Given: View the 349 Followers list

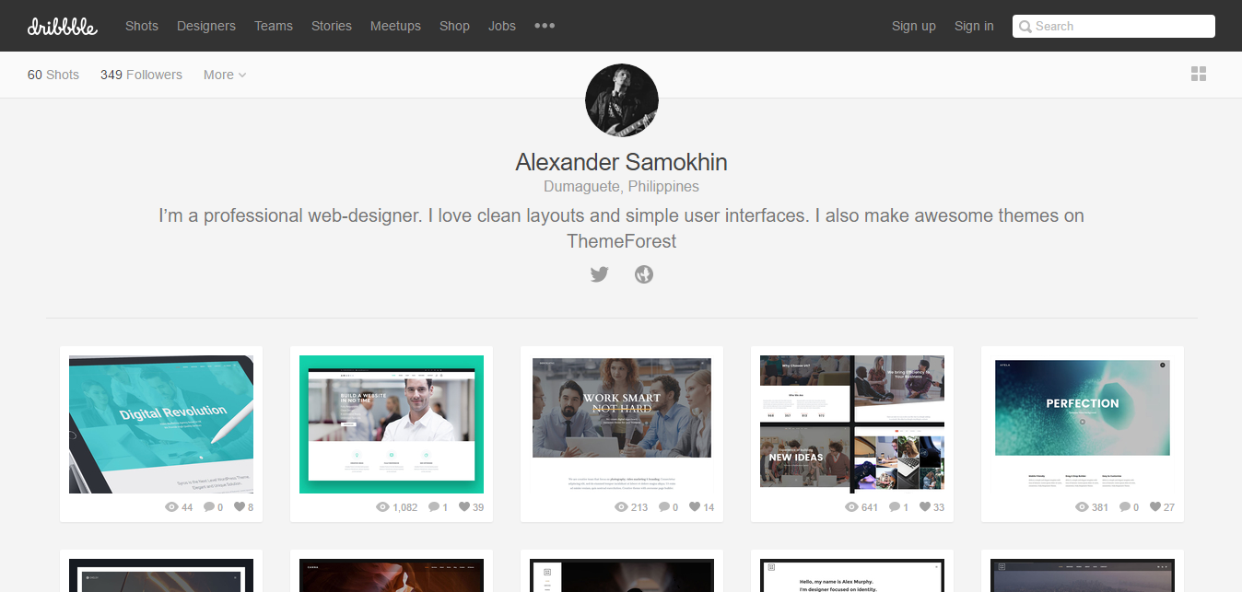Looking at the screenshot, I should (141, 75).
